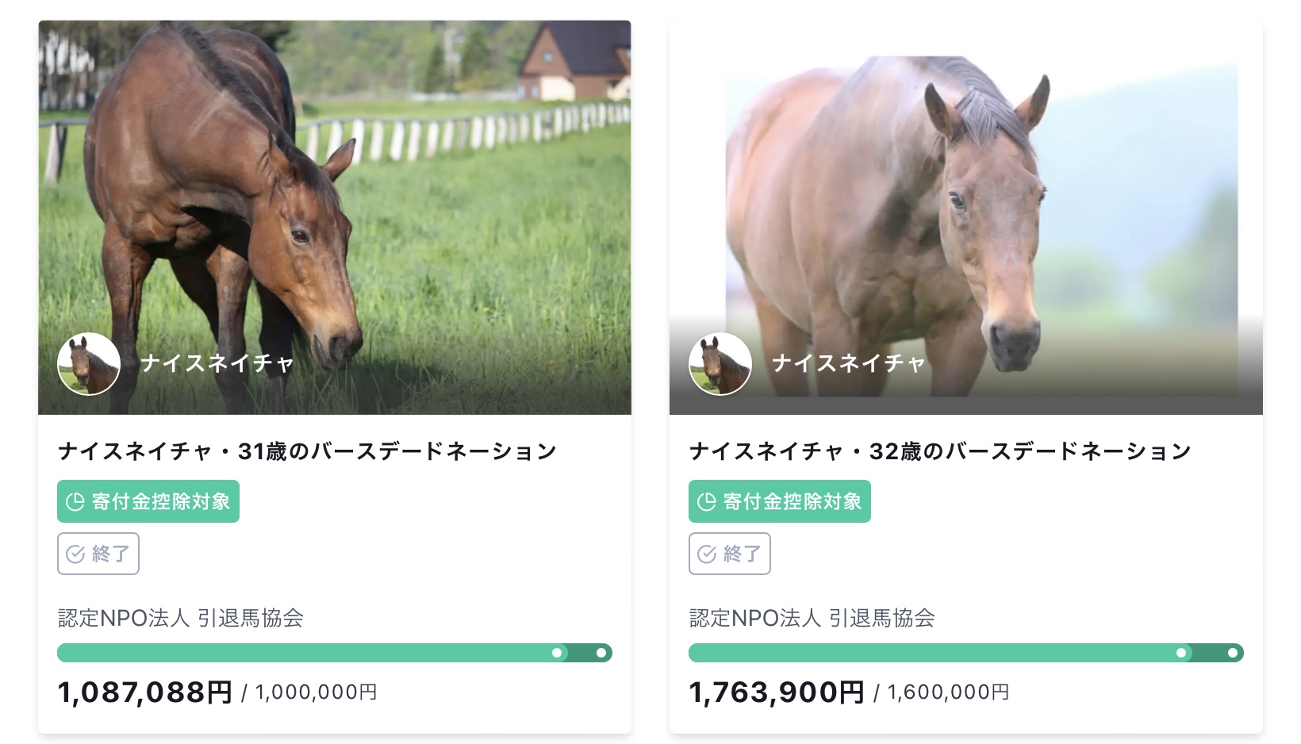Open the 32歳 birthday donation campaign photo
The height and width of the screenshot is (744, 1301).
coord(966,217)
